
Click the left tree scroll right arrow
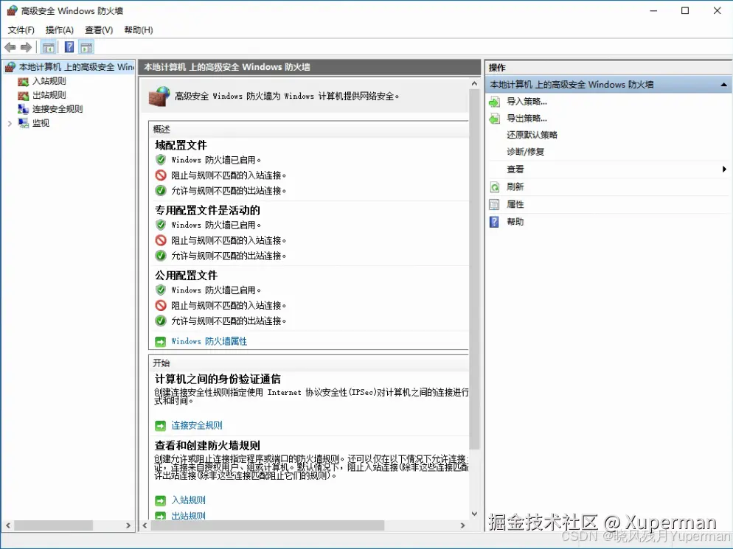coord(128,525)
